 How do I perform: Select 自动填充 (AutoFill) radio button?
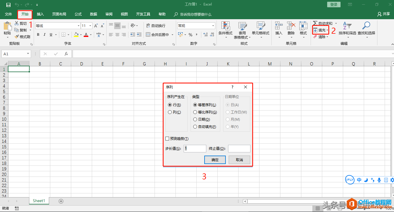[195, 127]
